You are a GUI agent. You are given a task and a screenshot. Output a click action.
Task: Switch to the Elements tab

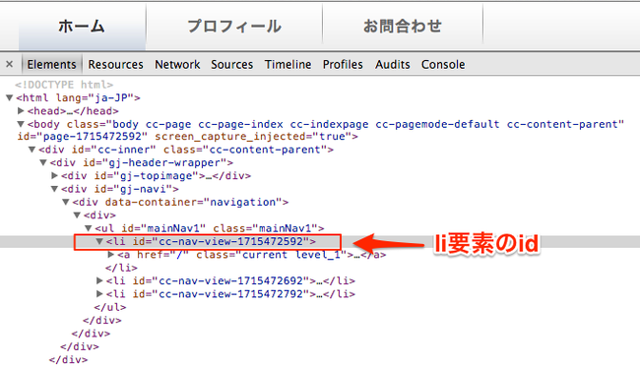pos(51,64)
